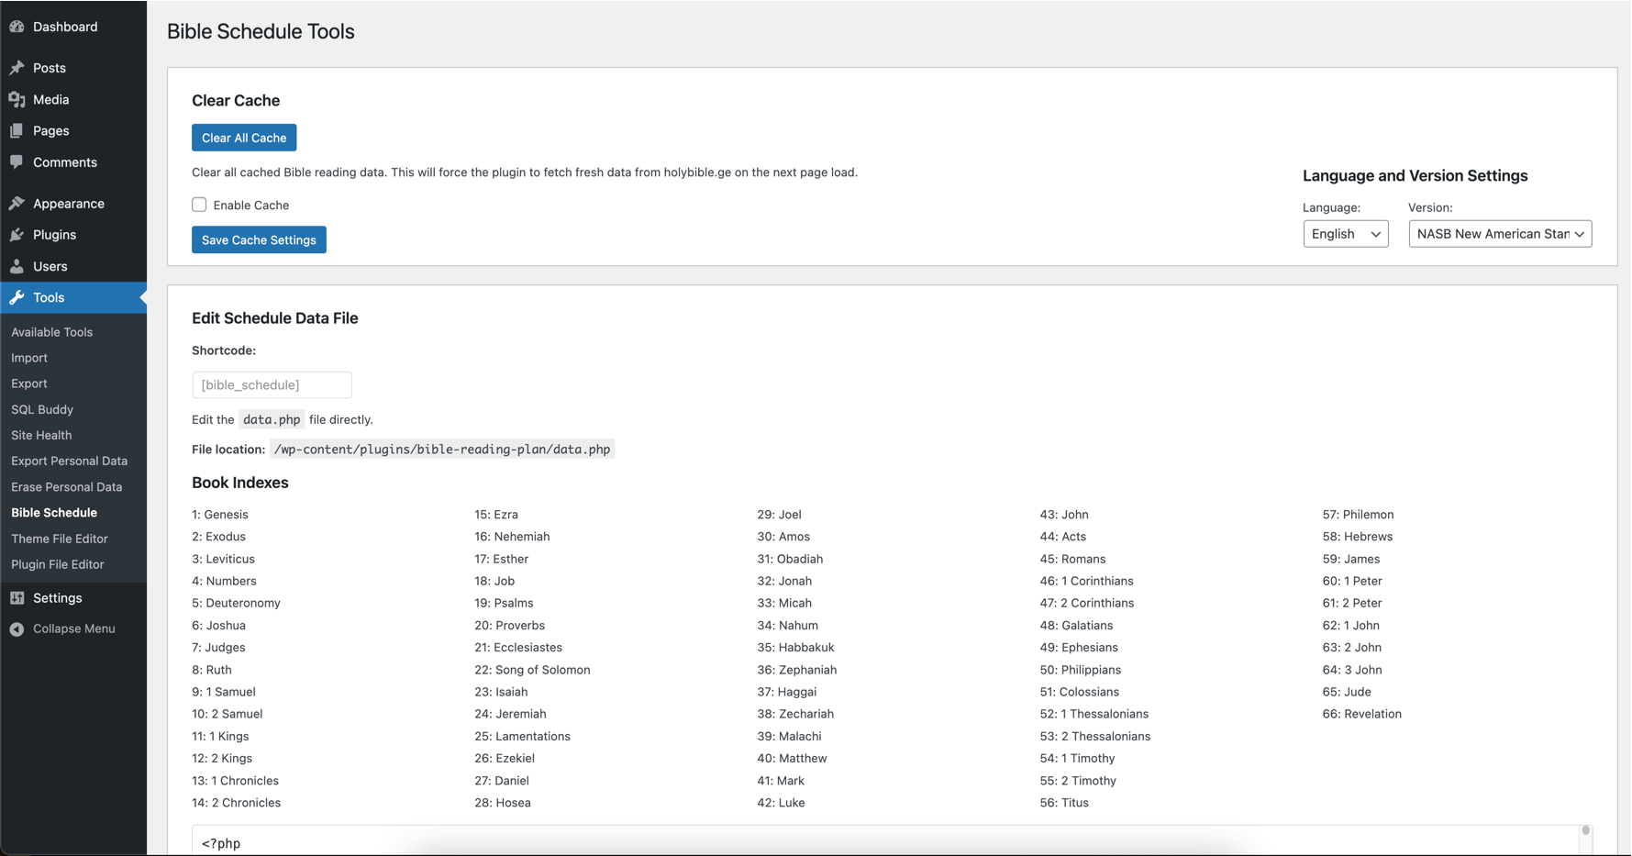This screenshot has width=1632, height=856.
Task: Click the Posts pin icon
Action: point(17,68)
